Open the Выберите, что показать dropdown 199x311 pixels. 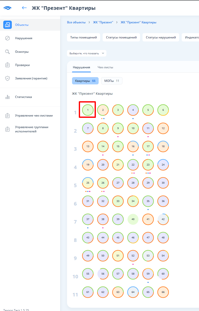[87, 54]
